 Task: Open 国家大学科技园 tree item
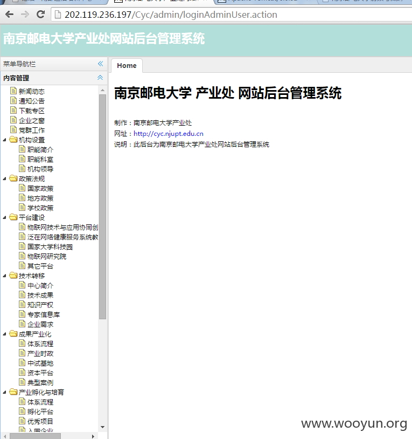pyautogui.click(x=50, y=246)
